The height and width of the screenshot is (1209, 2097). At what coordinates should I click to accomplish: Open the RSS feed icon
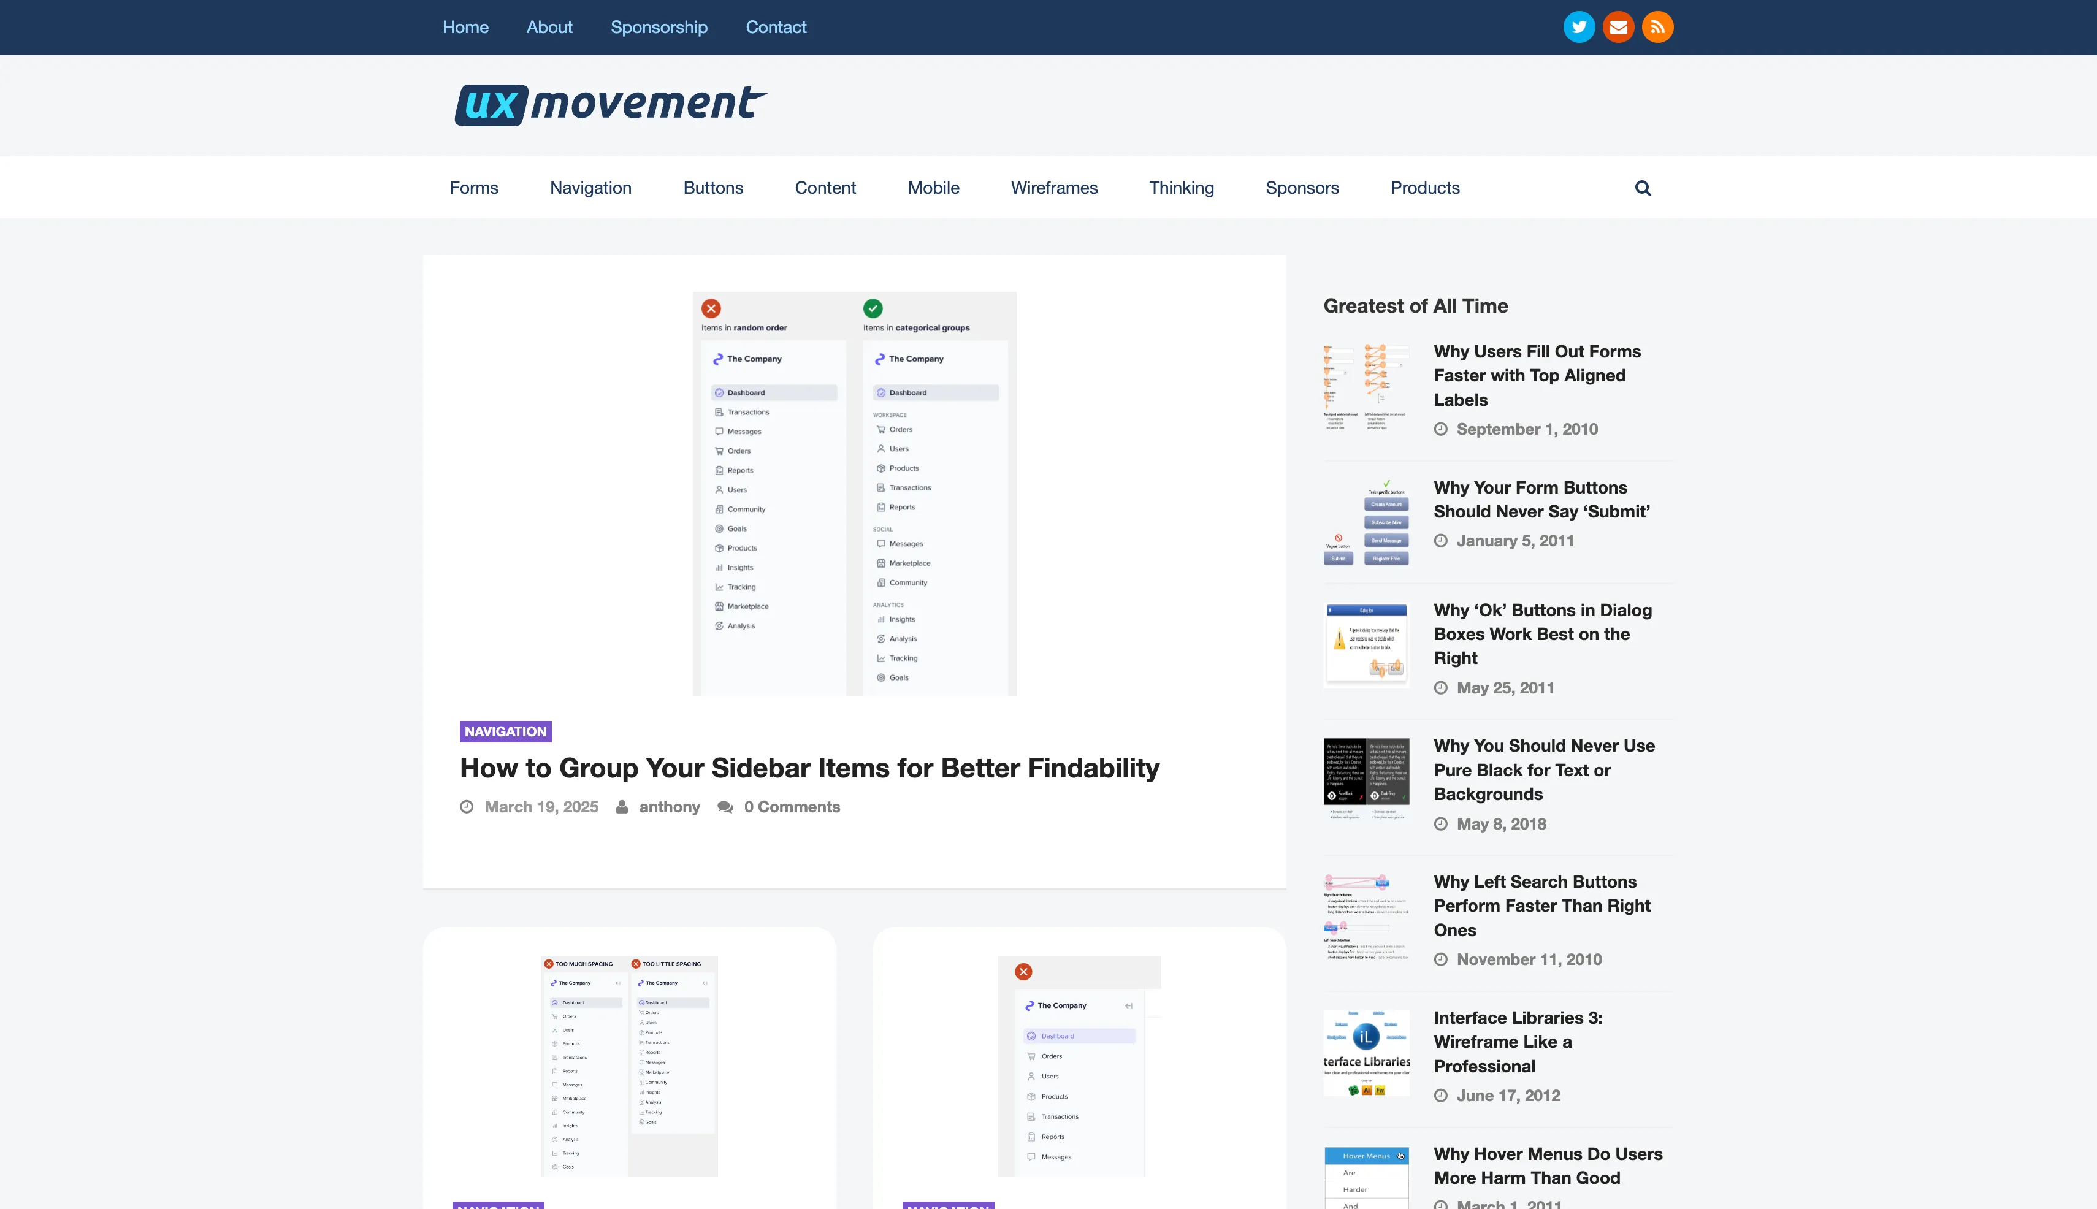point(1657,28)
